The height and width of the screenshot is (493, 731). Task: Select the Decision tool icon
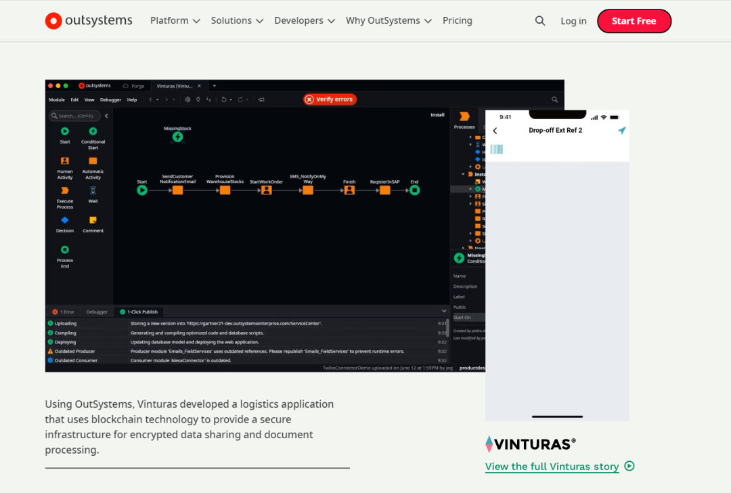tap(65, 220)
